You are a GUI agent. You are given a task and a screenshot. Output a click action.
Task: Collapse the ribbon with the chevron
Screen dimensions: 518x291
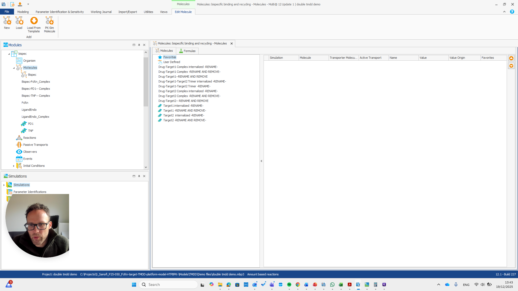[x=504, y=12]
